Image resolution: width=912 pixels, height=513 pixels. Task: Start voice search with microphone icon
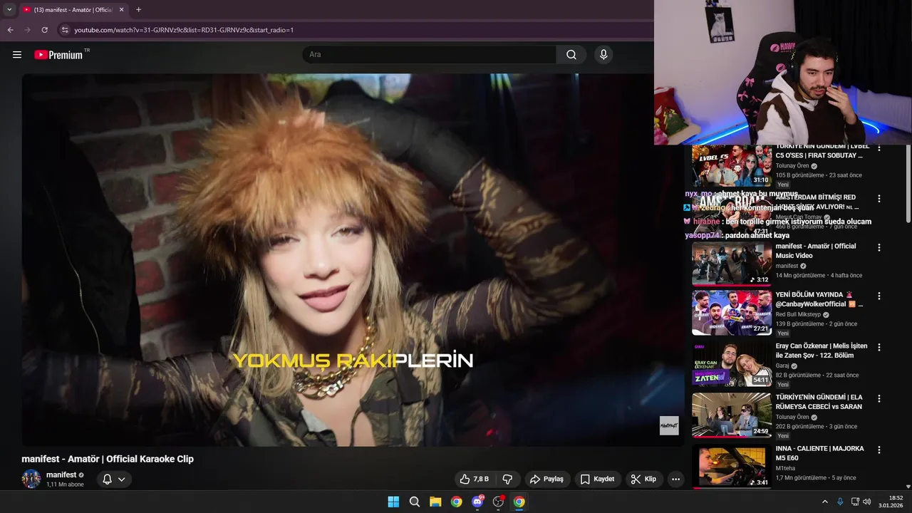pos(603,55)
